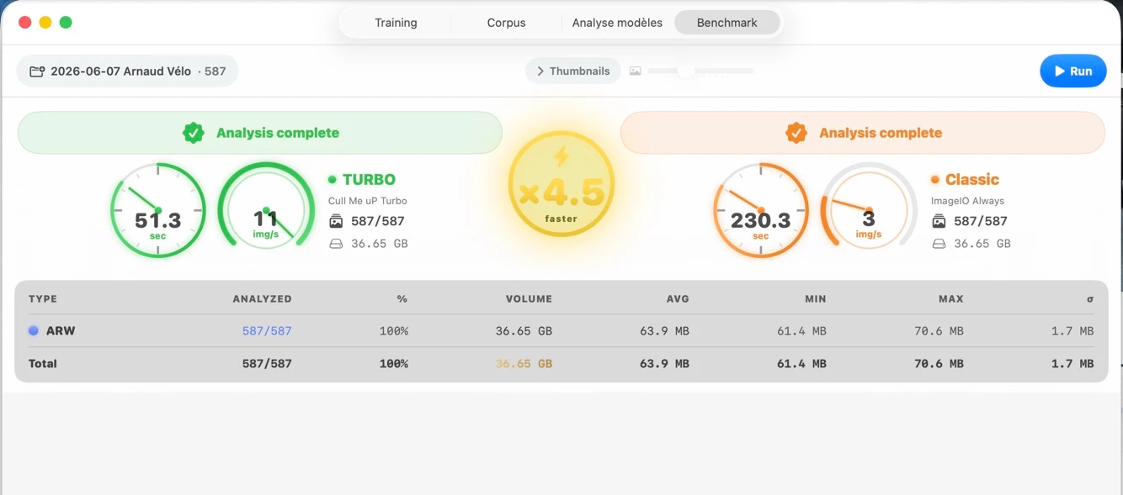
Task: Switch to the Training tab
Action: pyautogui.click(x=396, y=23)
